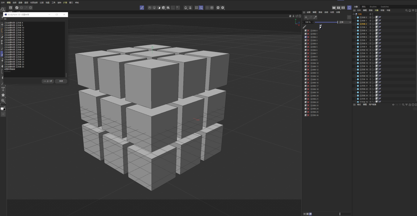The image size is (417, 216).
Task: Open the 贴图 menu in the menu bar
Action: tap(48, 3)
